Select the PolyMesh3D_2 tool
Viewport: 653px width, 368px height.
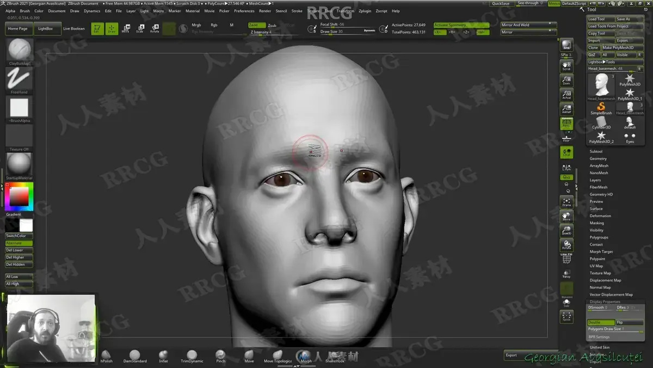(601, 137)
